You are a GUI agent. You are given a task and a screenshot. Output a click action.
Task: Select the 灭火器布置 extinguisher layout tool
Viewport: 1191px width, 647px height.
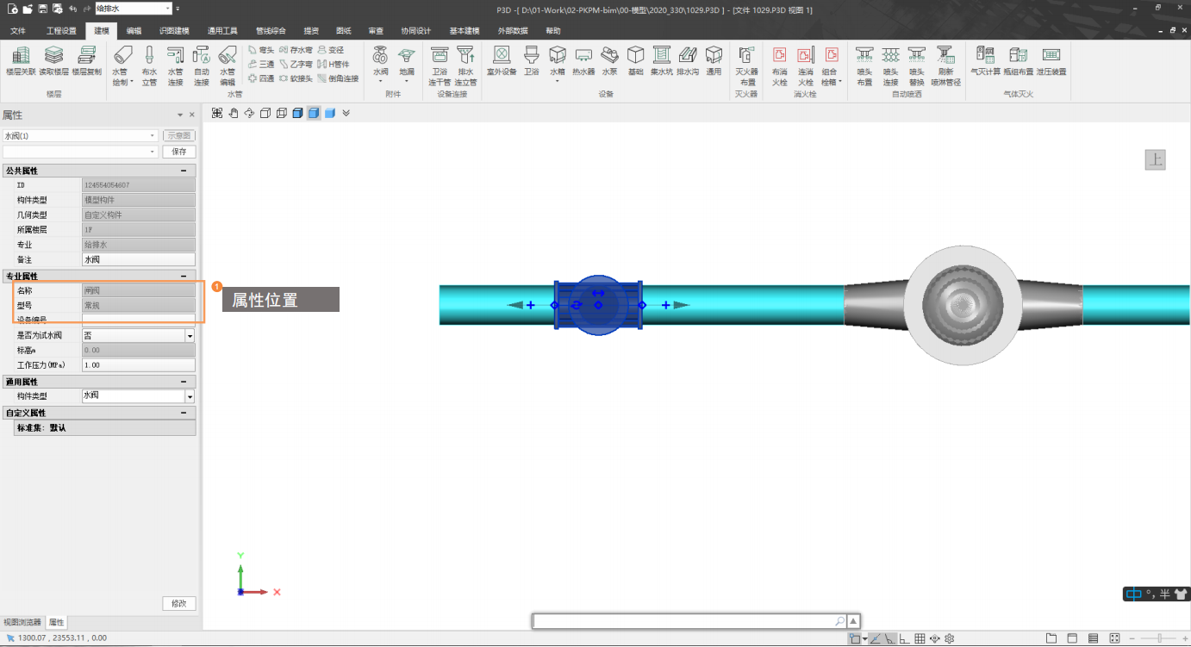pyautogui.click(x=747, y=65)
